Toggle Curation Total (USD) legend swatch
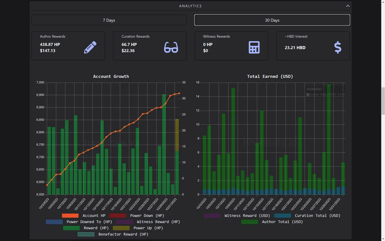This screenshot has height=241, width=385. (x=282, y=216)
